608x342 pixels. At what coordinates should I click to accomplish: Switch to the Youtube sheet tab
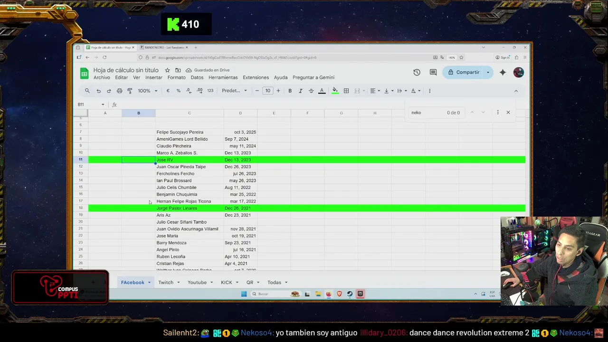coord(197,283)
